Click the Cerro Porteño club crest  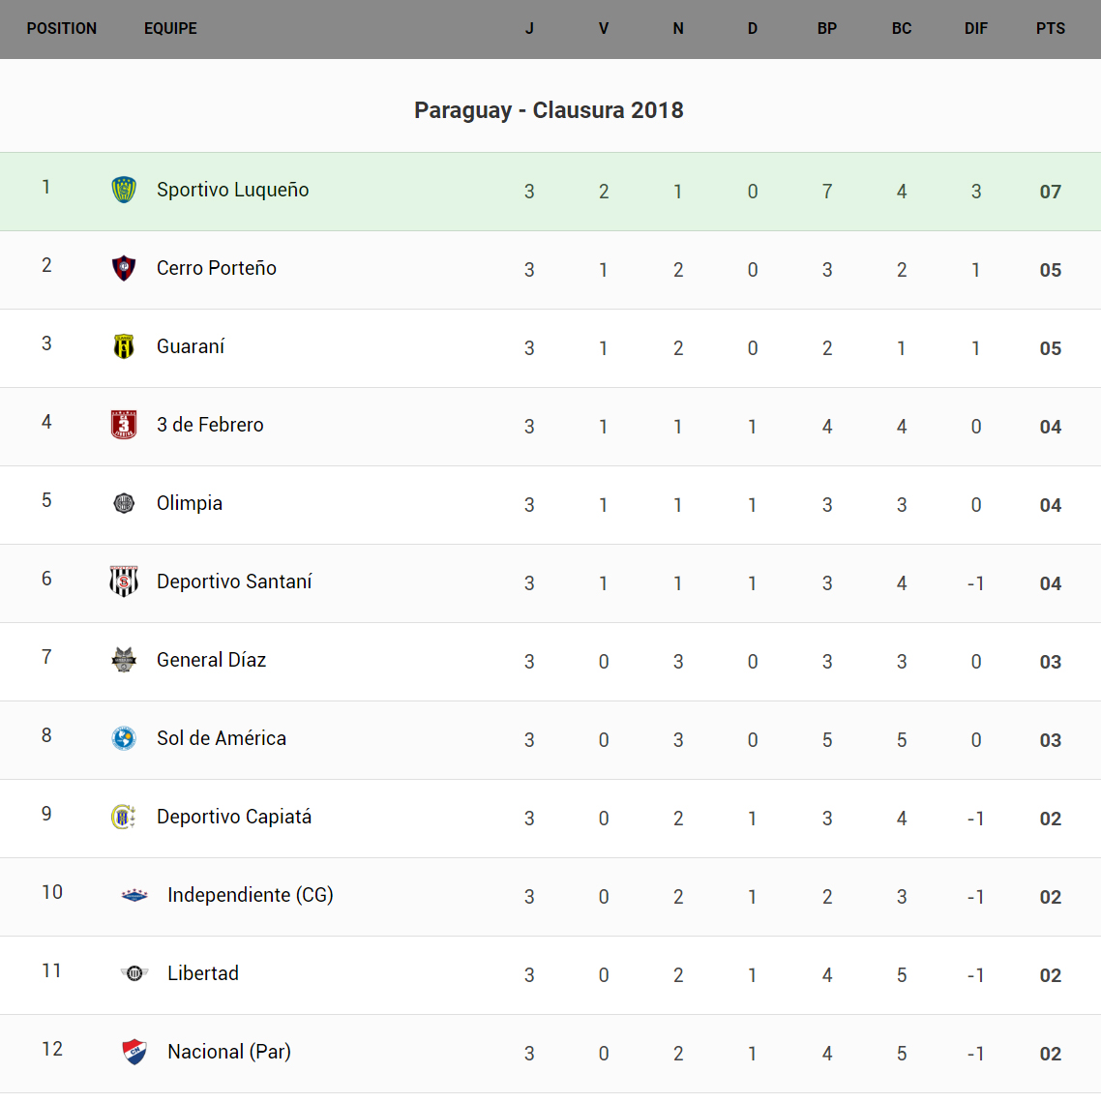click(124, 268)
